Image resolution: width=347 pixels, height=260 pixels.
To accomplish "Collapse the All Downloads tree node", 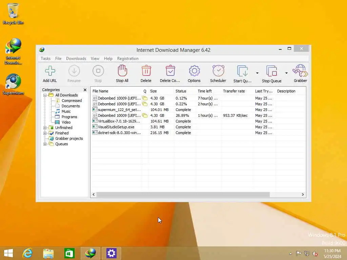I will 45,95.
